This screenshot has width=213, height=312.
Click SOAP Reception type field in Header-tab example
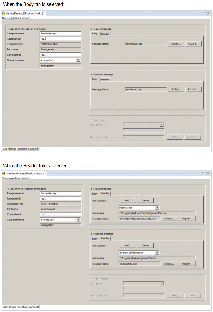point(61,204)
